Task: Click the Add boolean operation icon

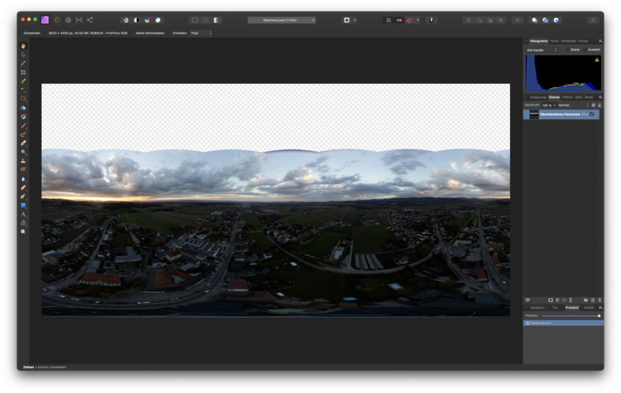Action: [x=534, y=20]
